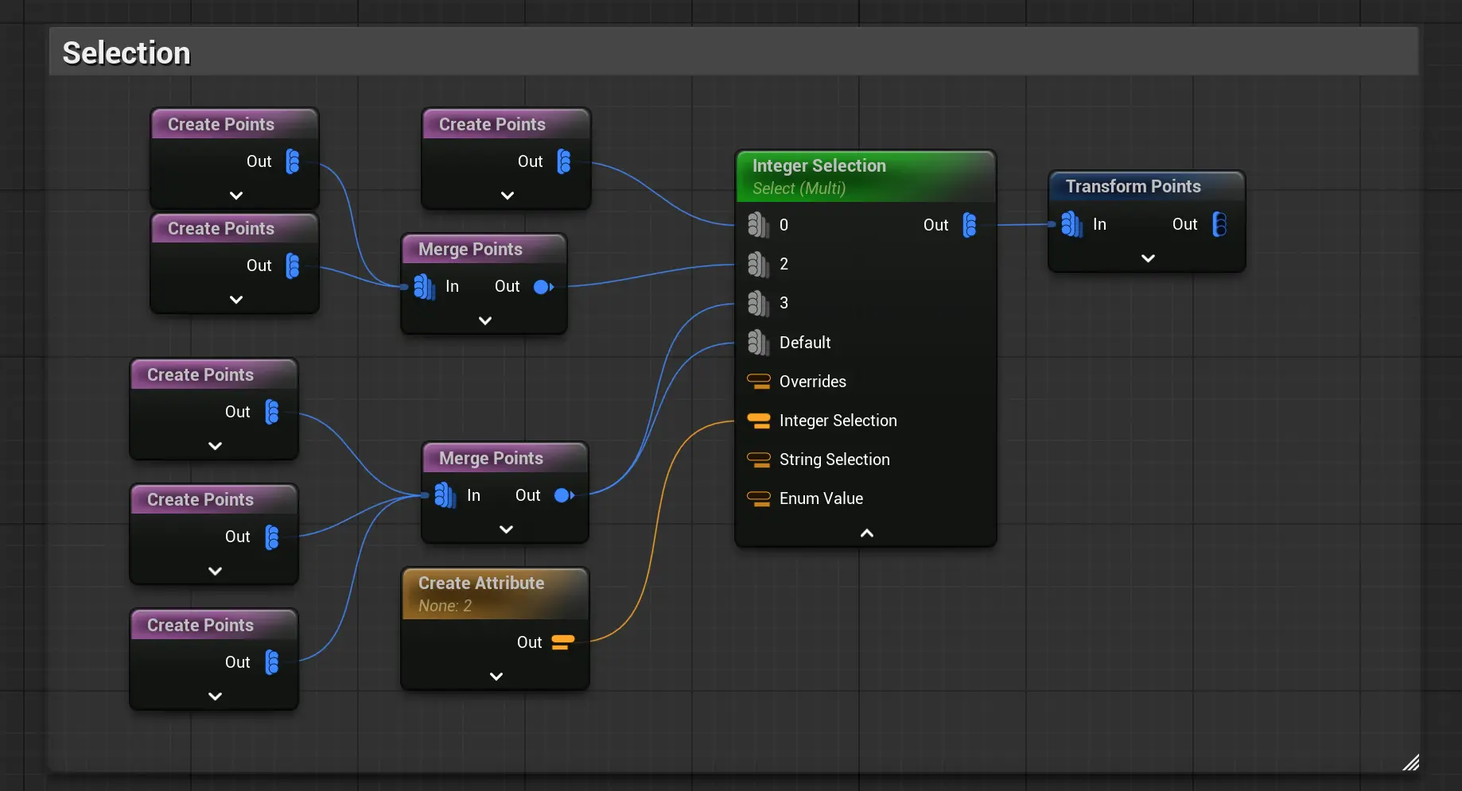Click input pin 3 on Integer Selection
This screenshot has width=1462, height=791.
point(758,303)
